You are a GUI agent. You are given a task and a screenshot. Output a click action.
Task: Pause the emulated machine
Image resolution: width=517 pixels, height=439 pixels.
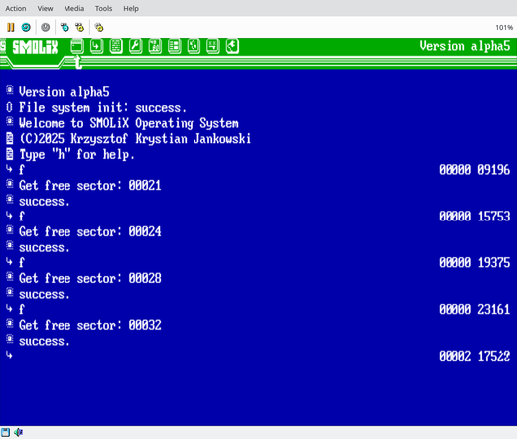click(x=11, y=27)
